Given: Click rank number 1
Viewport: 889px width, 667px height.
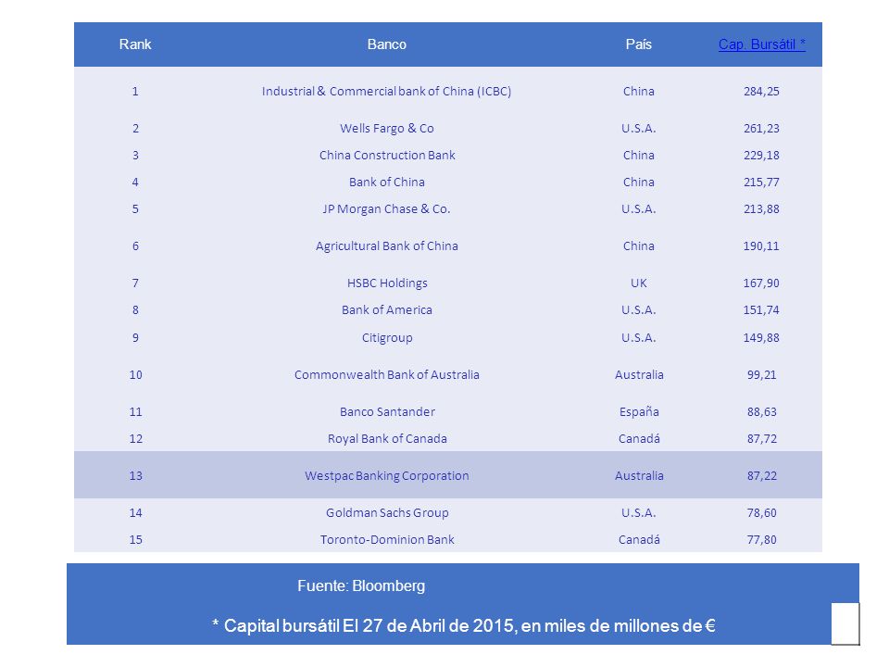Looking at the screenshot, I should pos(135,92).
